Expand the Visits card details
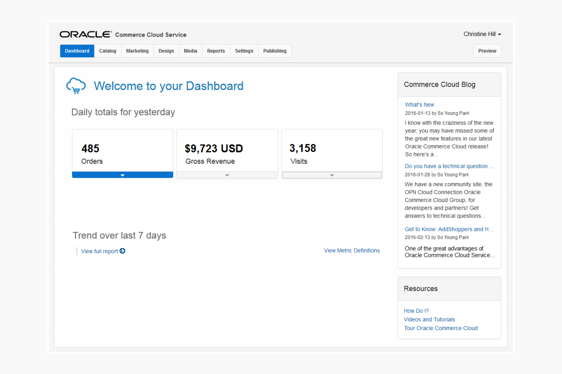Viewport: 562px width, 374px height. coord(332,175)
